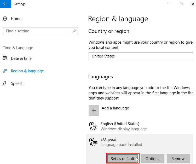
Task: Click the search magnifier icon
Action: coord(74,31)
